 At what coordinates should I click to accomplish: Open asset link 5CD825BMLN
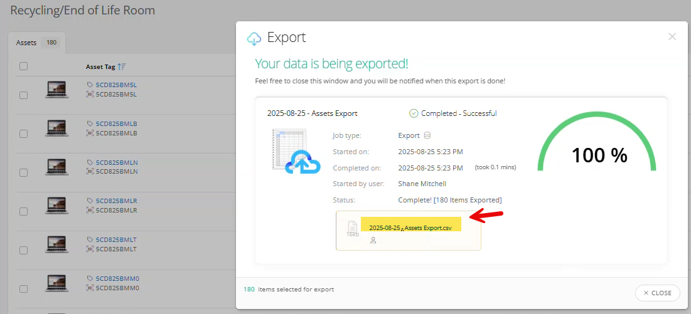pos(116,162)
